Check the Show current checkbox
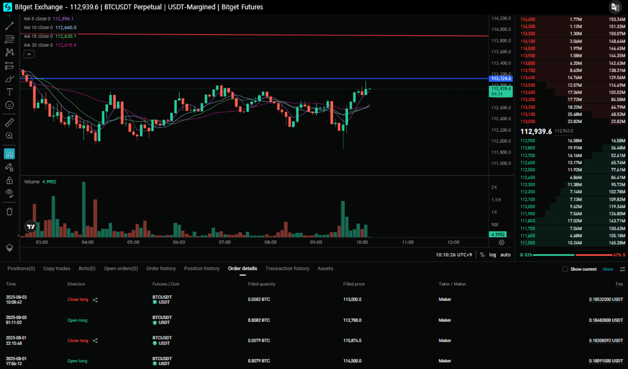 (x=565, y=269)
